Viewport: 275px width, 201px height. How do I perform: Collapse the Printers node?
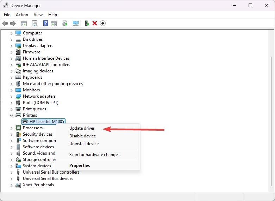pyautogui.click(x=11, y=115)
